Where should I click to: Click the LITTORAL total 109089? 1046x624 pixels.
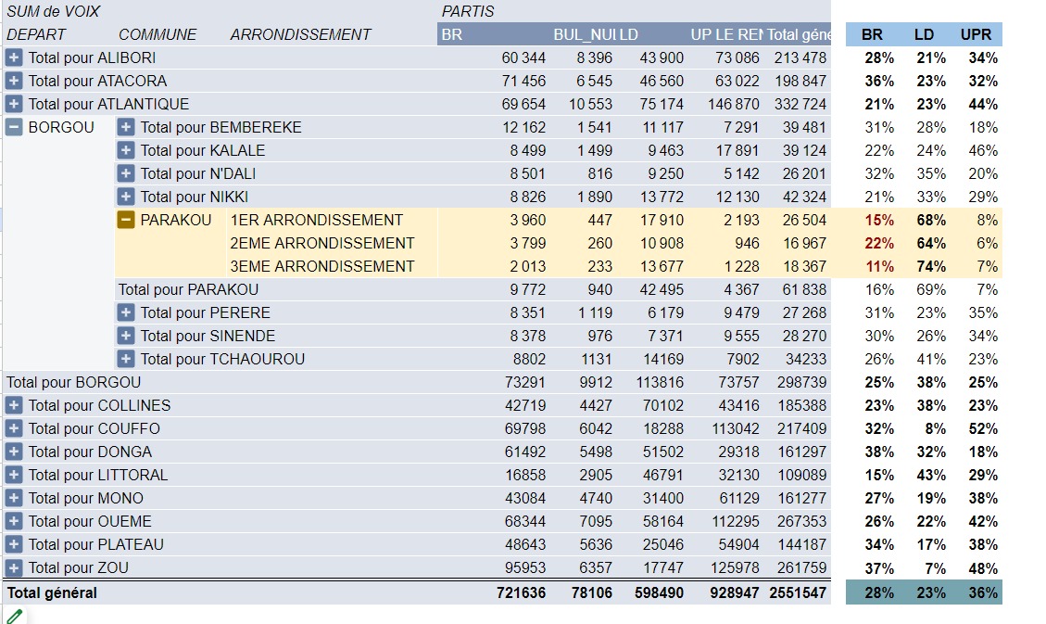pos(801,475)
